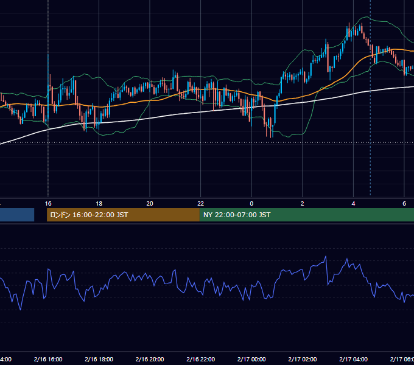This screenshot has height=365, width=414.
Task: Click the 2/17 02:00 date label
Action: click(x=303, y=359)
